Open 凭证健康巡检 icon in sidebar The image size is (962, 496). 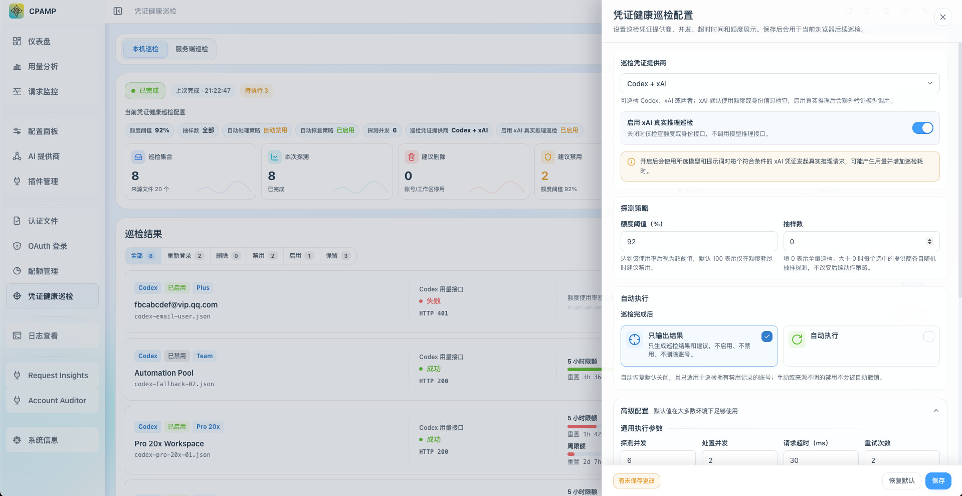click(17, 296)
